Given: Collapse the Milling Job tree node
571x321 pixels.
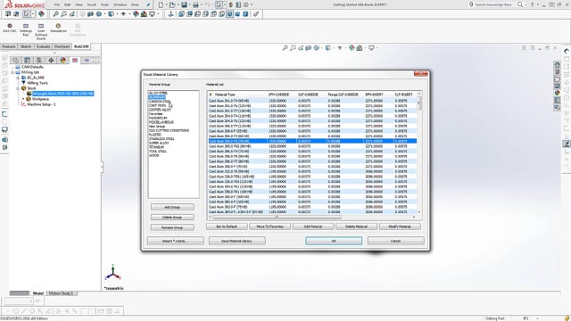Looking at the screenshot, I should pos(12,72).
